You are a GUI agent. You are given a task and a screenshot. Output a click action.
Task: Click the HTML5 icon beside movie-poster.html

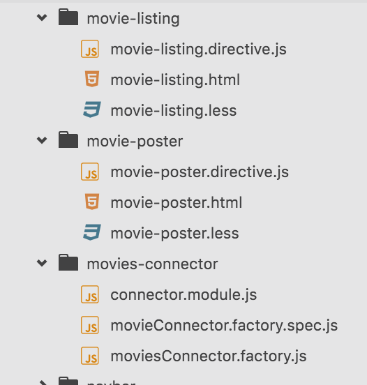(x=92, y=202)
